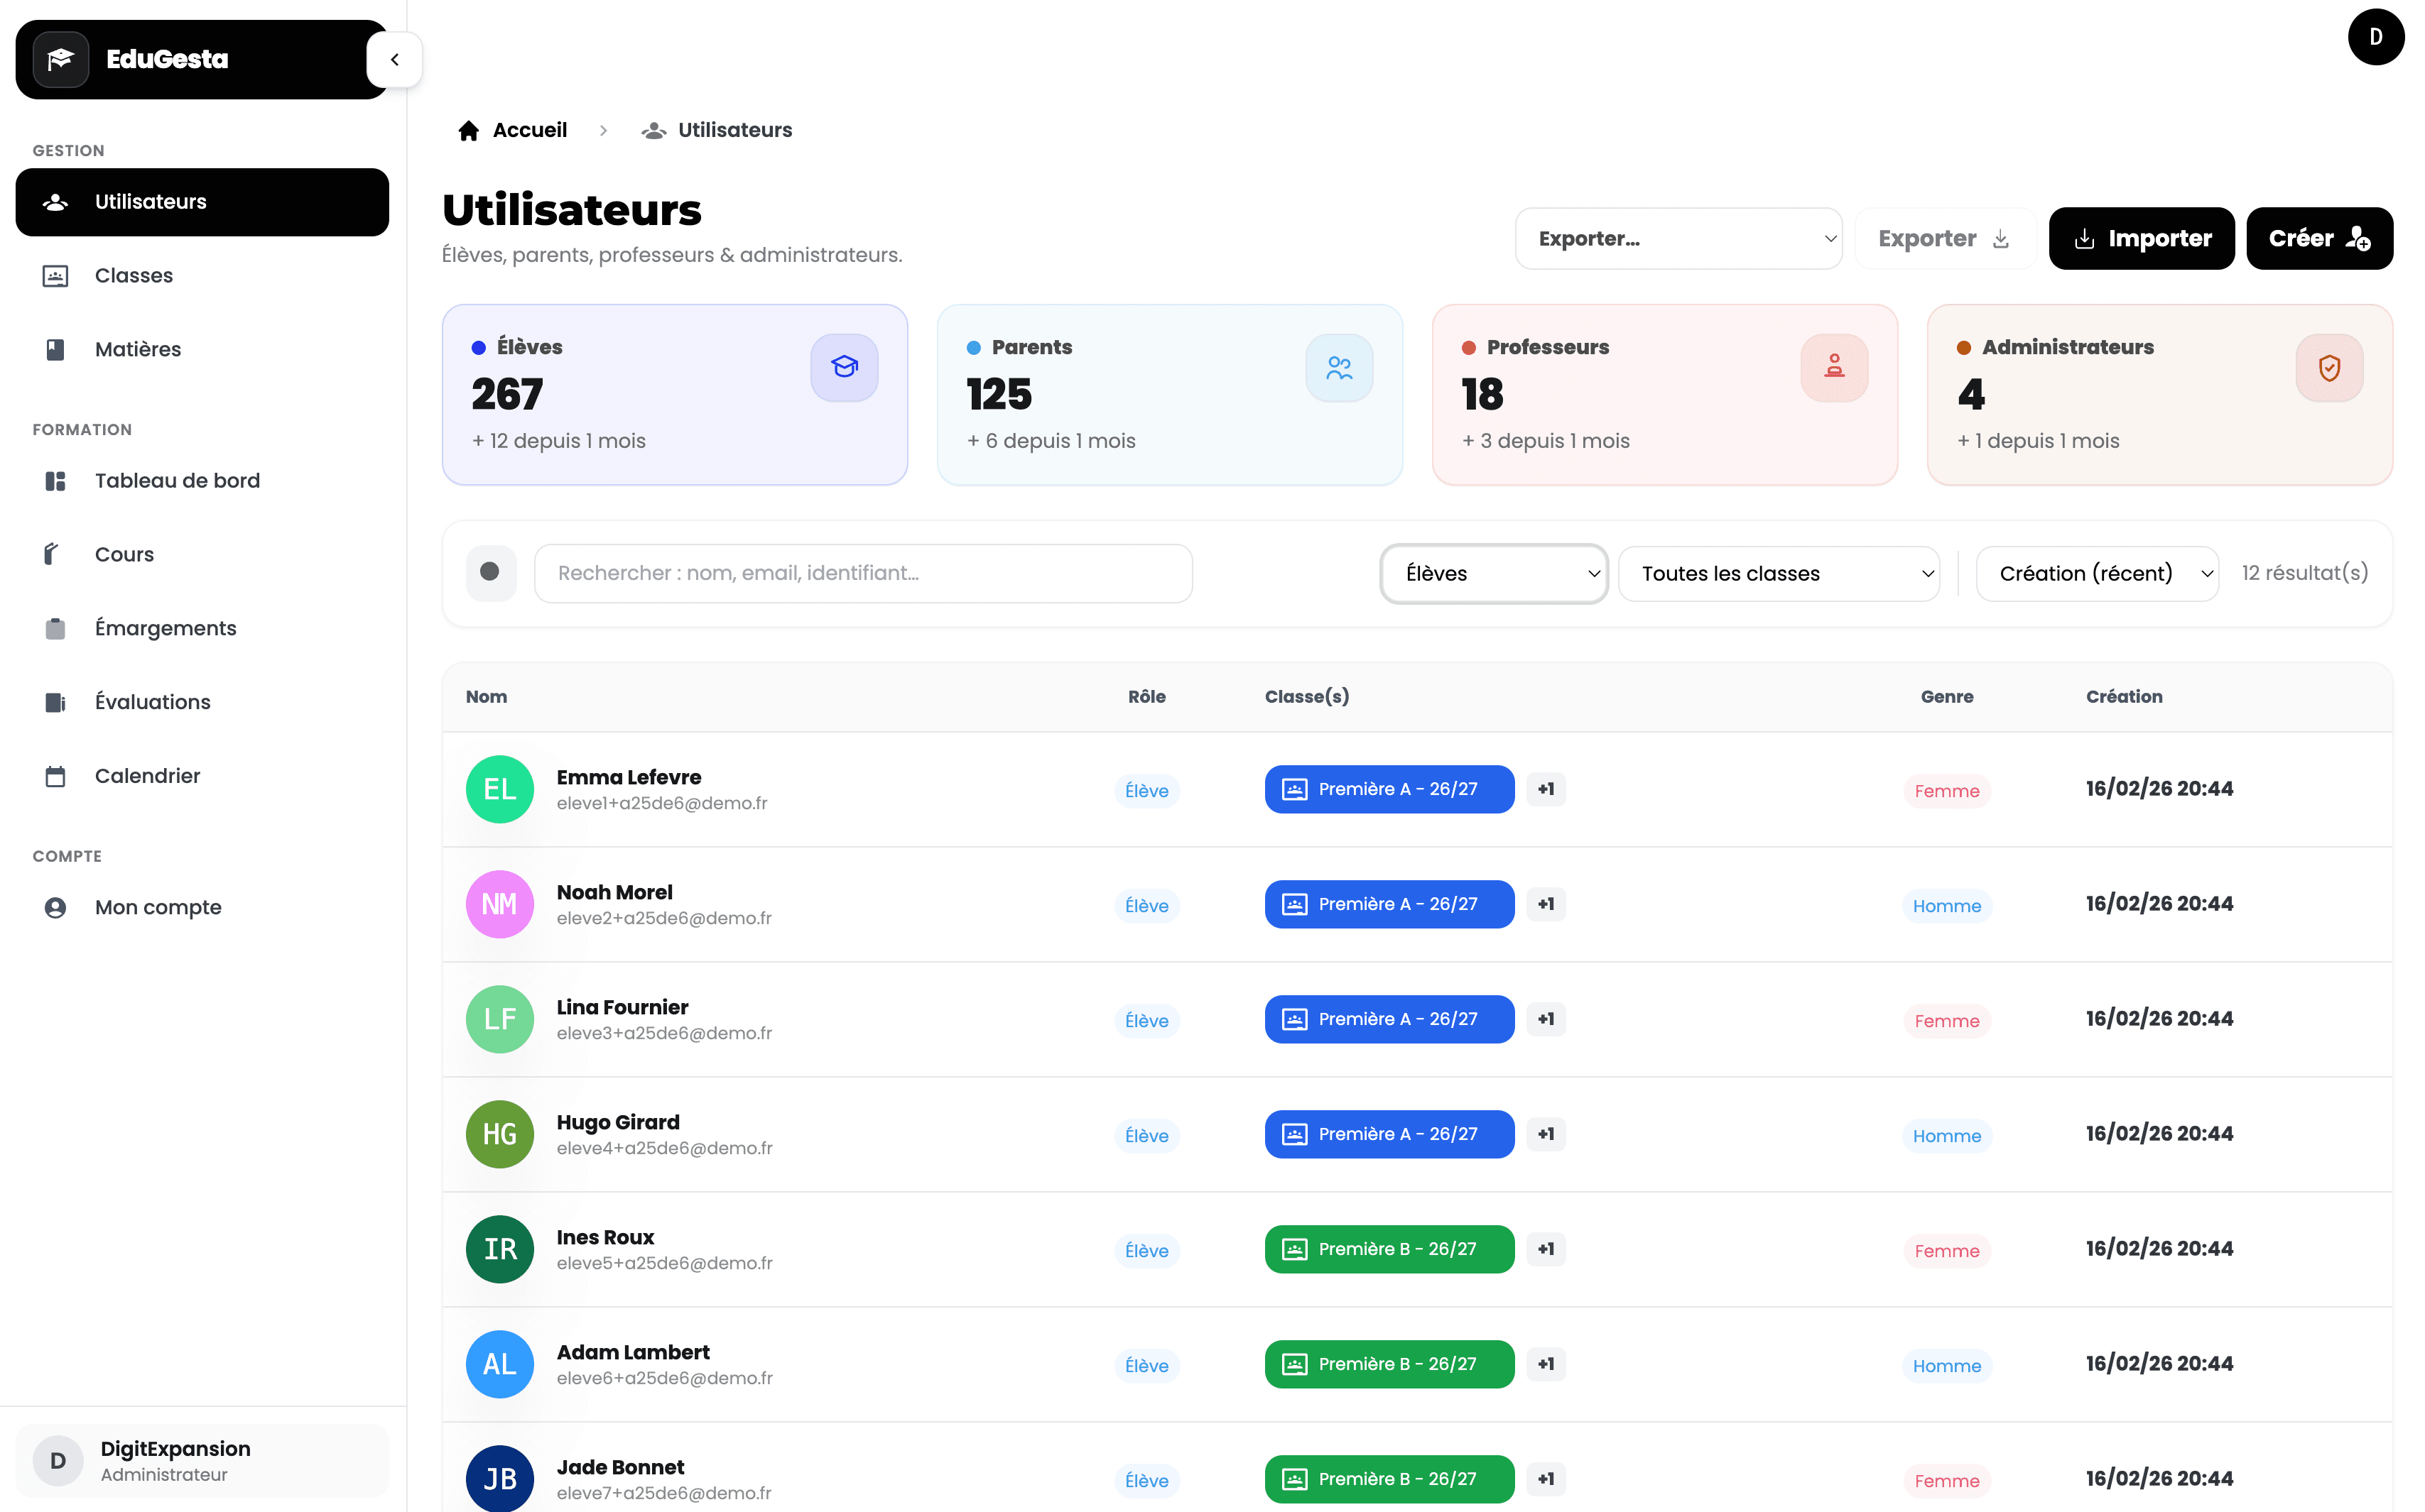Image resolution: width=2425 pixels, height=1512 pixels.
Task: Click the teacher icon on Professeurs card
Action: (1833, 367)
